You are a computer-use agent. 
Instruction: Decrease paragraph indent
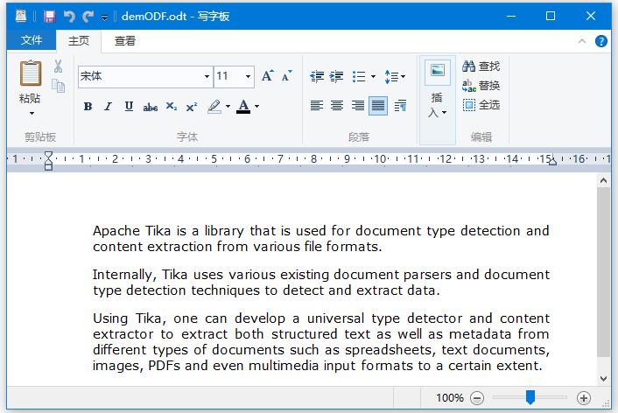pyautogui.click(x=317, y=76)
